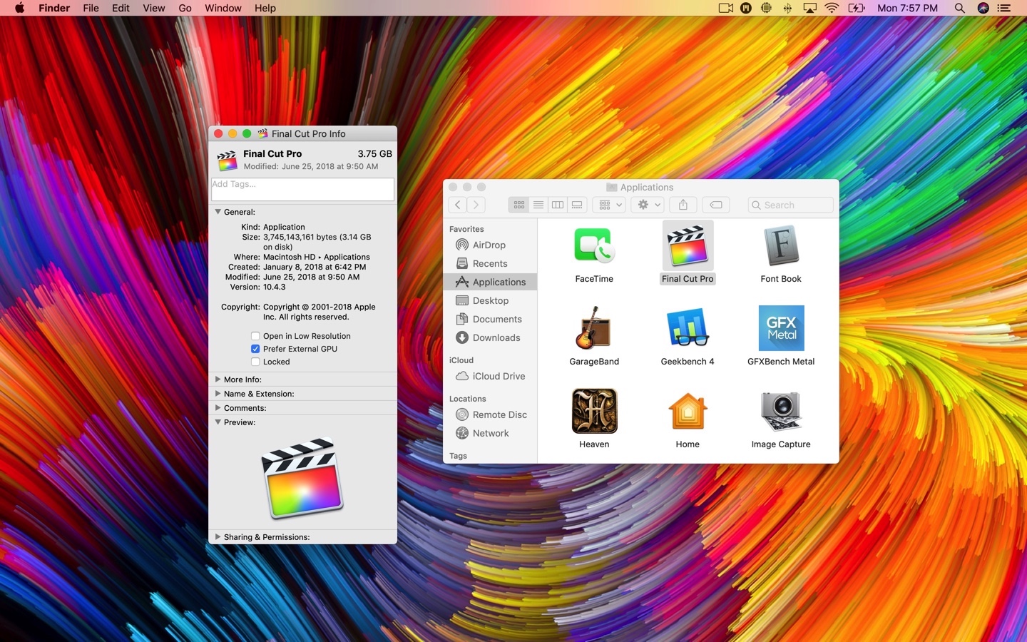Image resolution: width=1027 pixels, height=642 pixels.
Task: Enable the Open in Low Resolution checkbox
Action: tap(255, 336)
